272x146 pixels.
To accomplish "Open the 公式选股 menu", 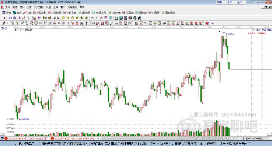I will point(39,7).
